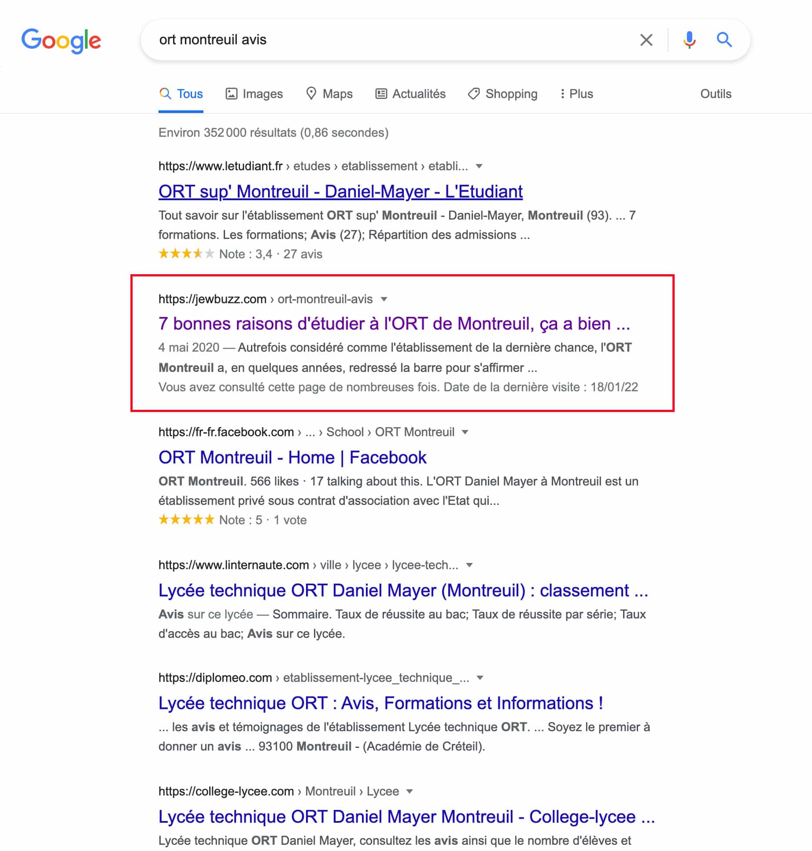Open the Images tab

pos(254,94)
